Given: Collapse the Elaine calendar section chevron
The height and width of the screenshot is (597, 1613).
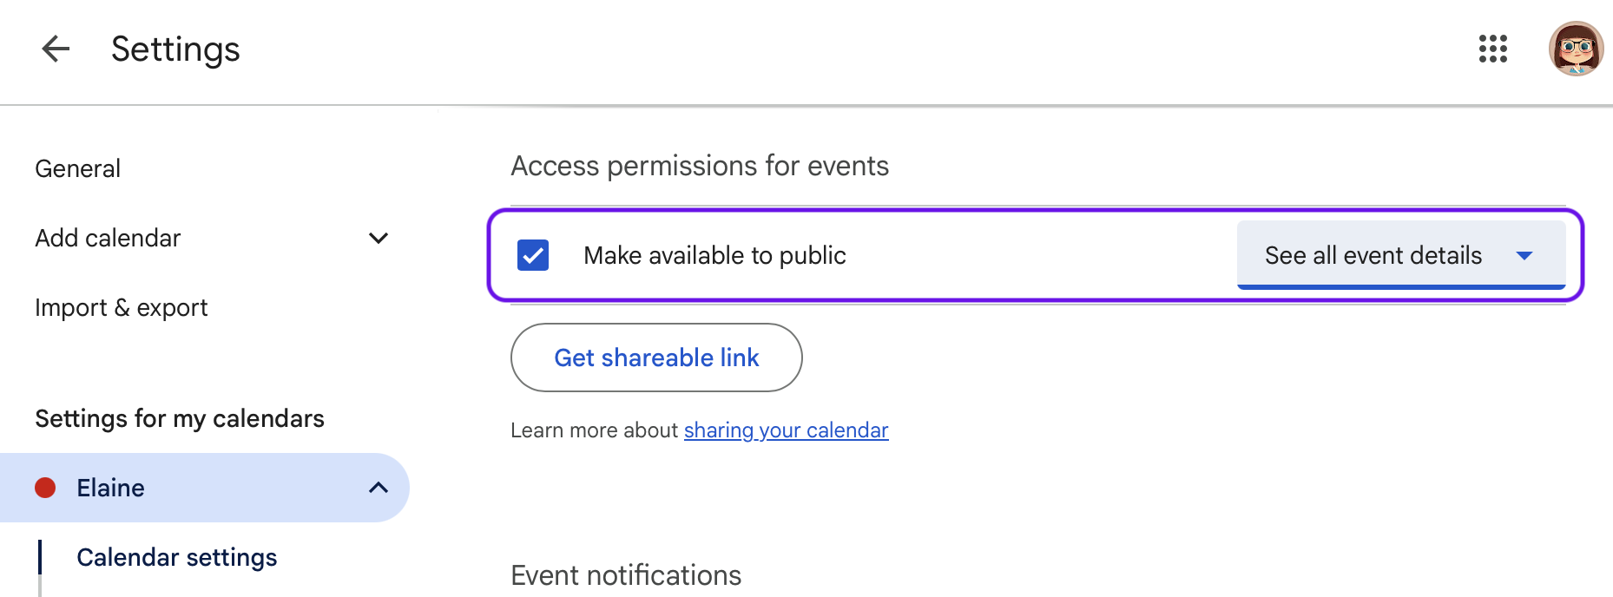Looking at the screenshot, I should (379, 488).
